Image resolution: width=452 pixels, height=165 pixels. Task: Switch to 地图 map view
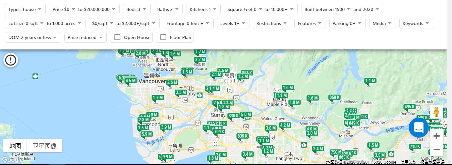pyautogui.click(x=15, y=146)
